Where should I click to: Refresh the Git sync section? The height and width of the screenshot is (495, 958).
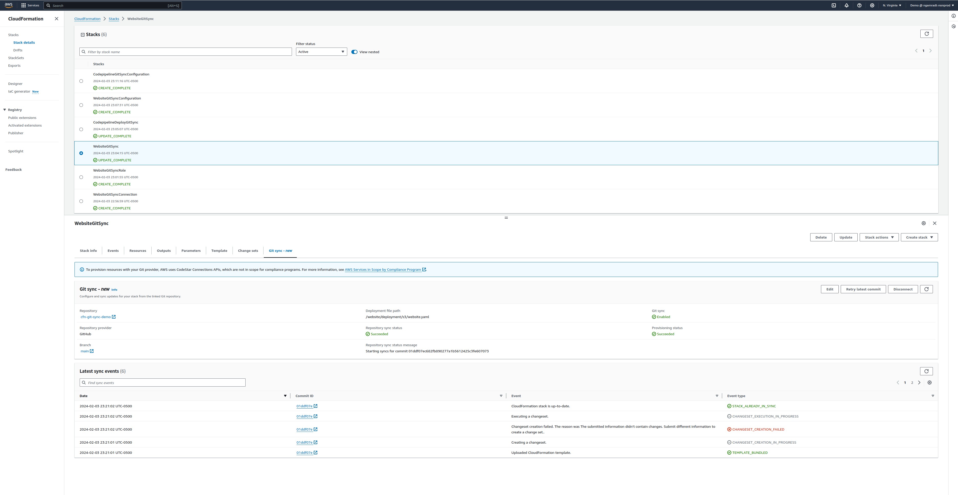coord(927,289)
